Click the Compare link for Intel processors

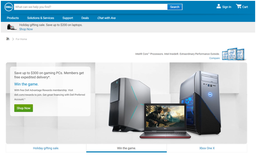tap(215, 58)
